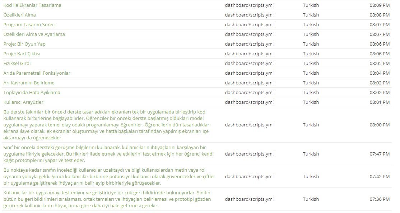Click the 08:05 PM timestamp
400x213 pixels.
pos(380,63)
